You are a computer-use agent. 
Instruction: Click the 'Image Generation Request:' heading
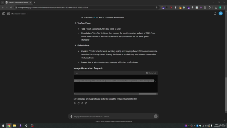pyautogui.click(x=88, y=68)
